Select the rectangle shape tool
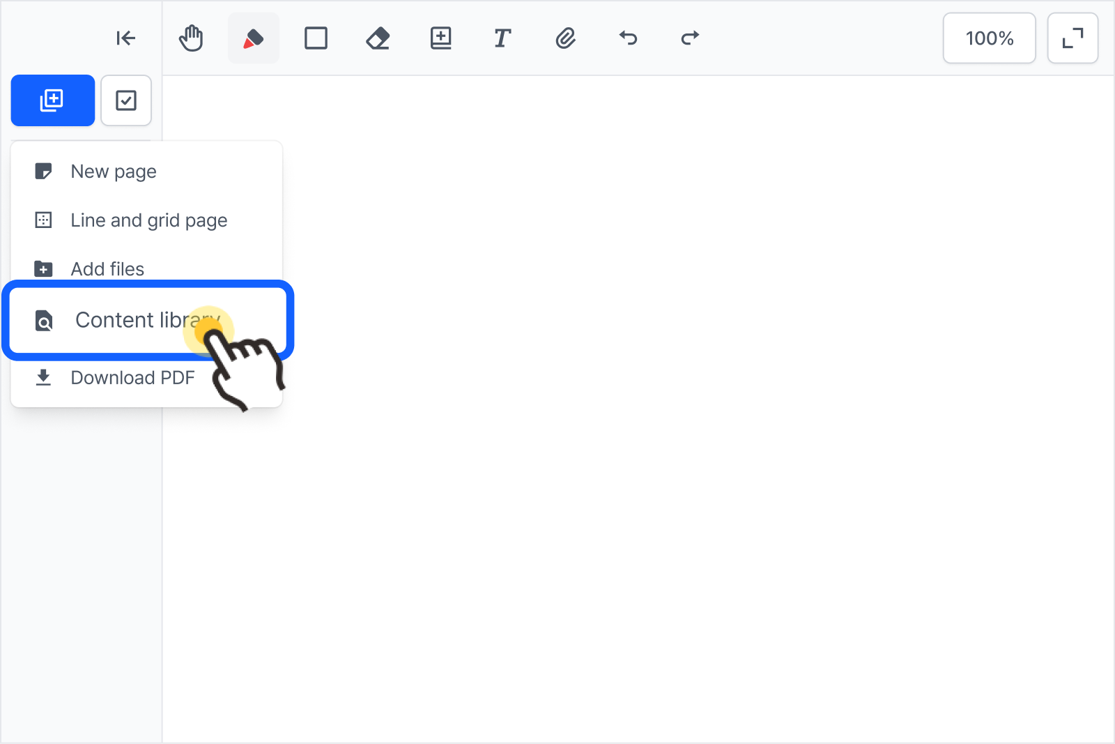The width and height of the screenshot is (1115, 744). [x=316, y=38]
